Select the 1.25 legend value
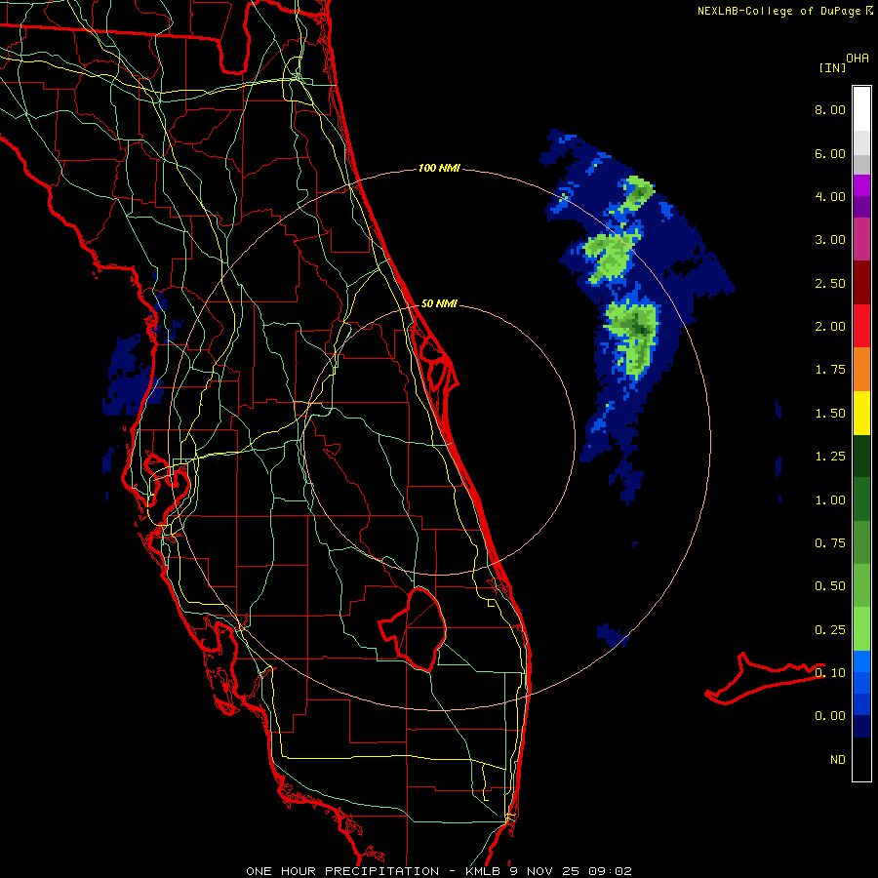 830,457
